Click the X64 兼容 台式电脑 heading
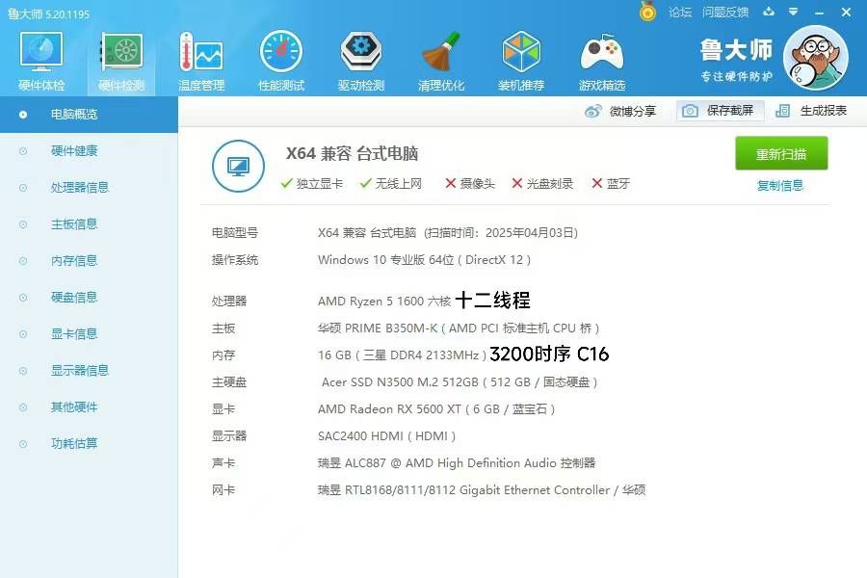The height and width of the screenshot is (578, 867). point(352,153)
